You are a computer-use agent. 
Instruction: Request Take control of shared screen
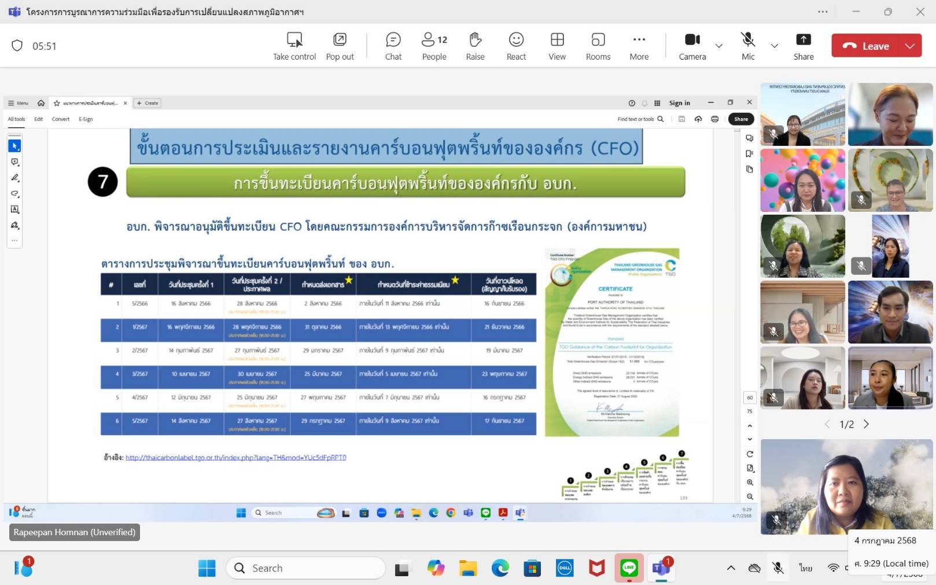294,46
